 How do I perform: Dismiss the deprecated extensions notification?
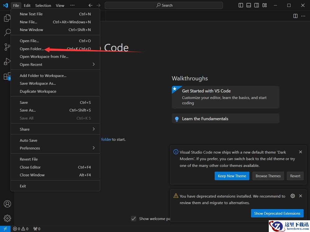click(300, 196)
